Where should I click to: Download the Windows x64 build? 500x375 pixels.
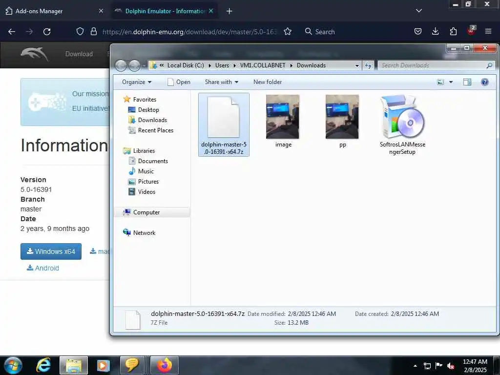(x=51, y=251)
